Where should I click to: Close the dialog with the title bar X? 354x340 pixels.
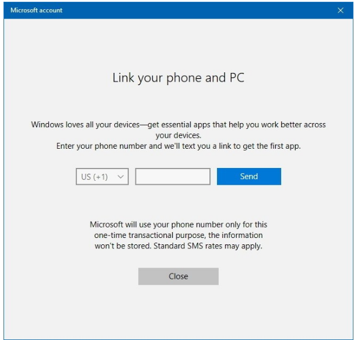[341, 10]
